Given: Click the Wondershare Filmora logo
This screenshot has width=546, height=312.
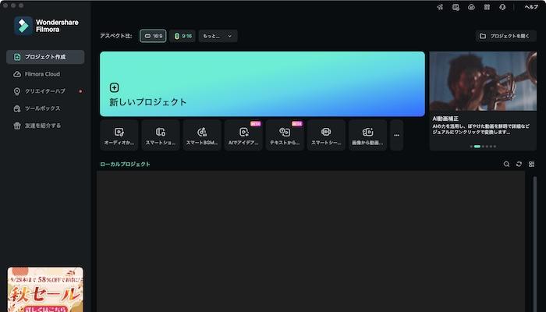Looking at the screenshot, I should pyautogui.click(x=46, y=26).
